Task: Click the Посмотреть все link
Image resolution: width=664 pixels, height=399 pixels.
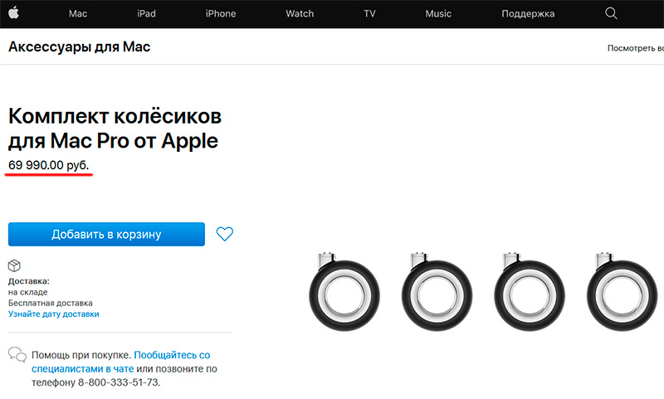Action: coord(635,48)
